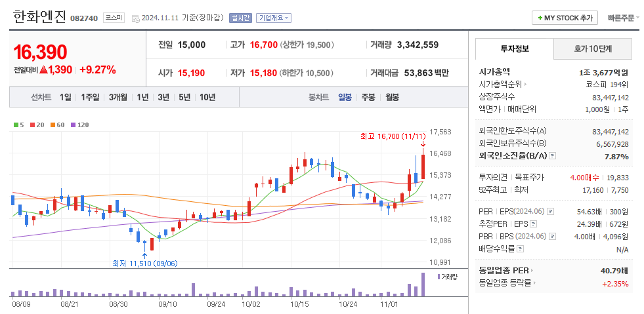
Task: Click the +9.27% change rate
Action: pyautogui.click(x=98, y=69)
